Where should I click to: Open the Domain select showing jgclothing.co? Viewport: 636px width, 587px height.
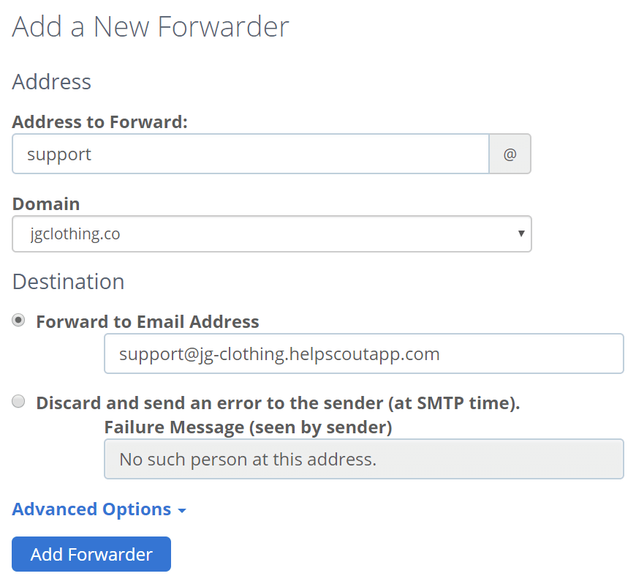tap(271, 233)
